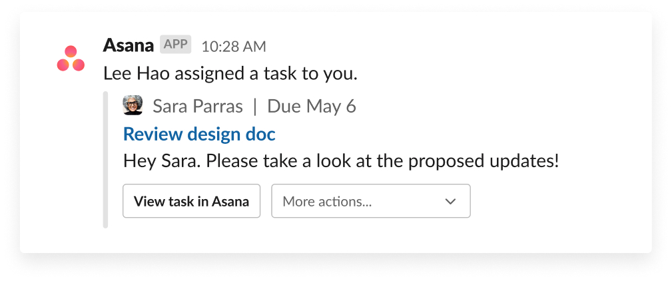Click the gray attachment bar on the left
This screenshot has width=672, height=281.
(x=105, y=160)
